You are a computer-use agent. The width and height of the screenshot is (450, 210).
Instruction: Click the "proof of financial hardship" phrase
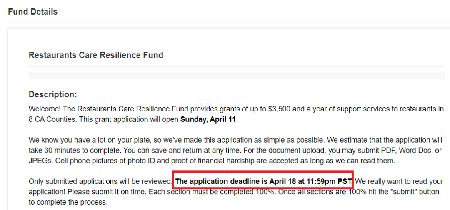point(217,161)
